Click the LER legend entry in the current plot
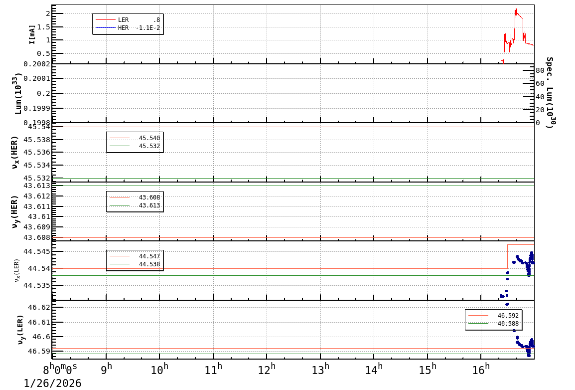Image resolution: width=575 pixels, height=390 pixels. 128,20
